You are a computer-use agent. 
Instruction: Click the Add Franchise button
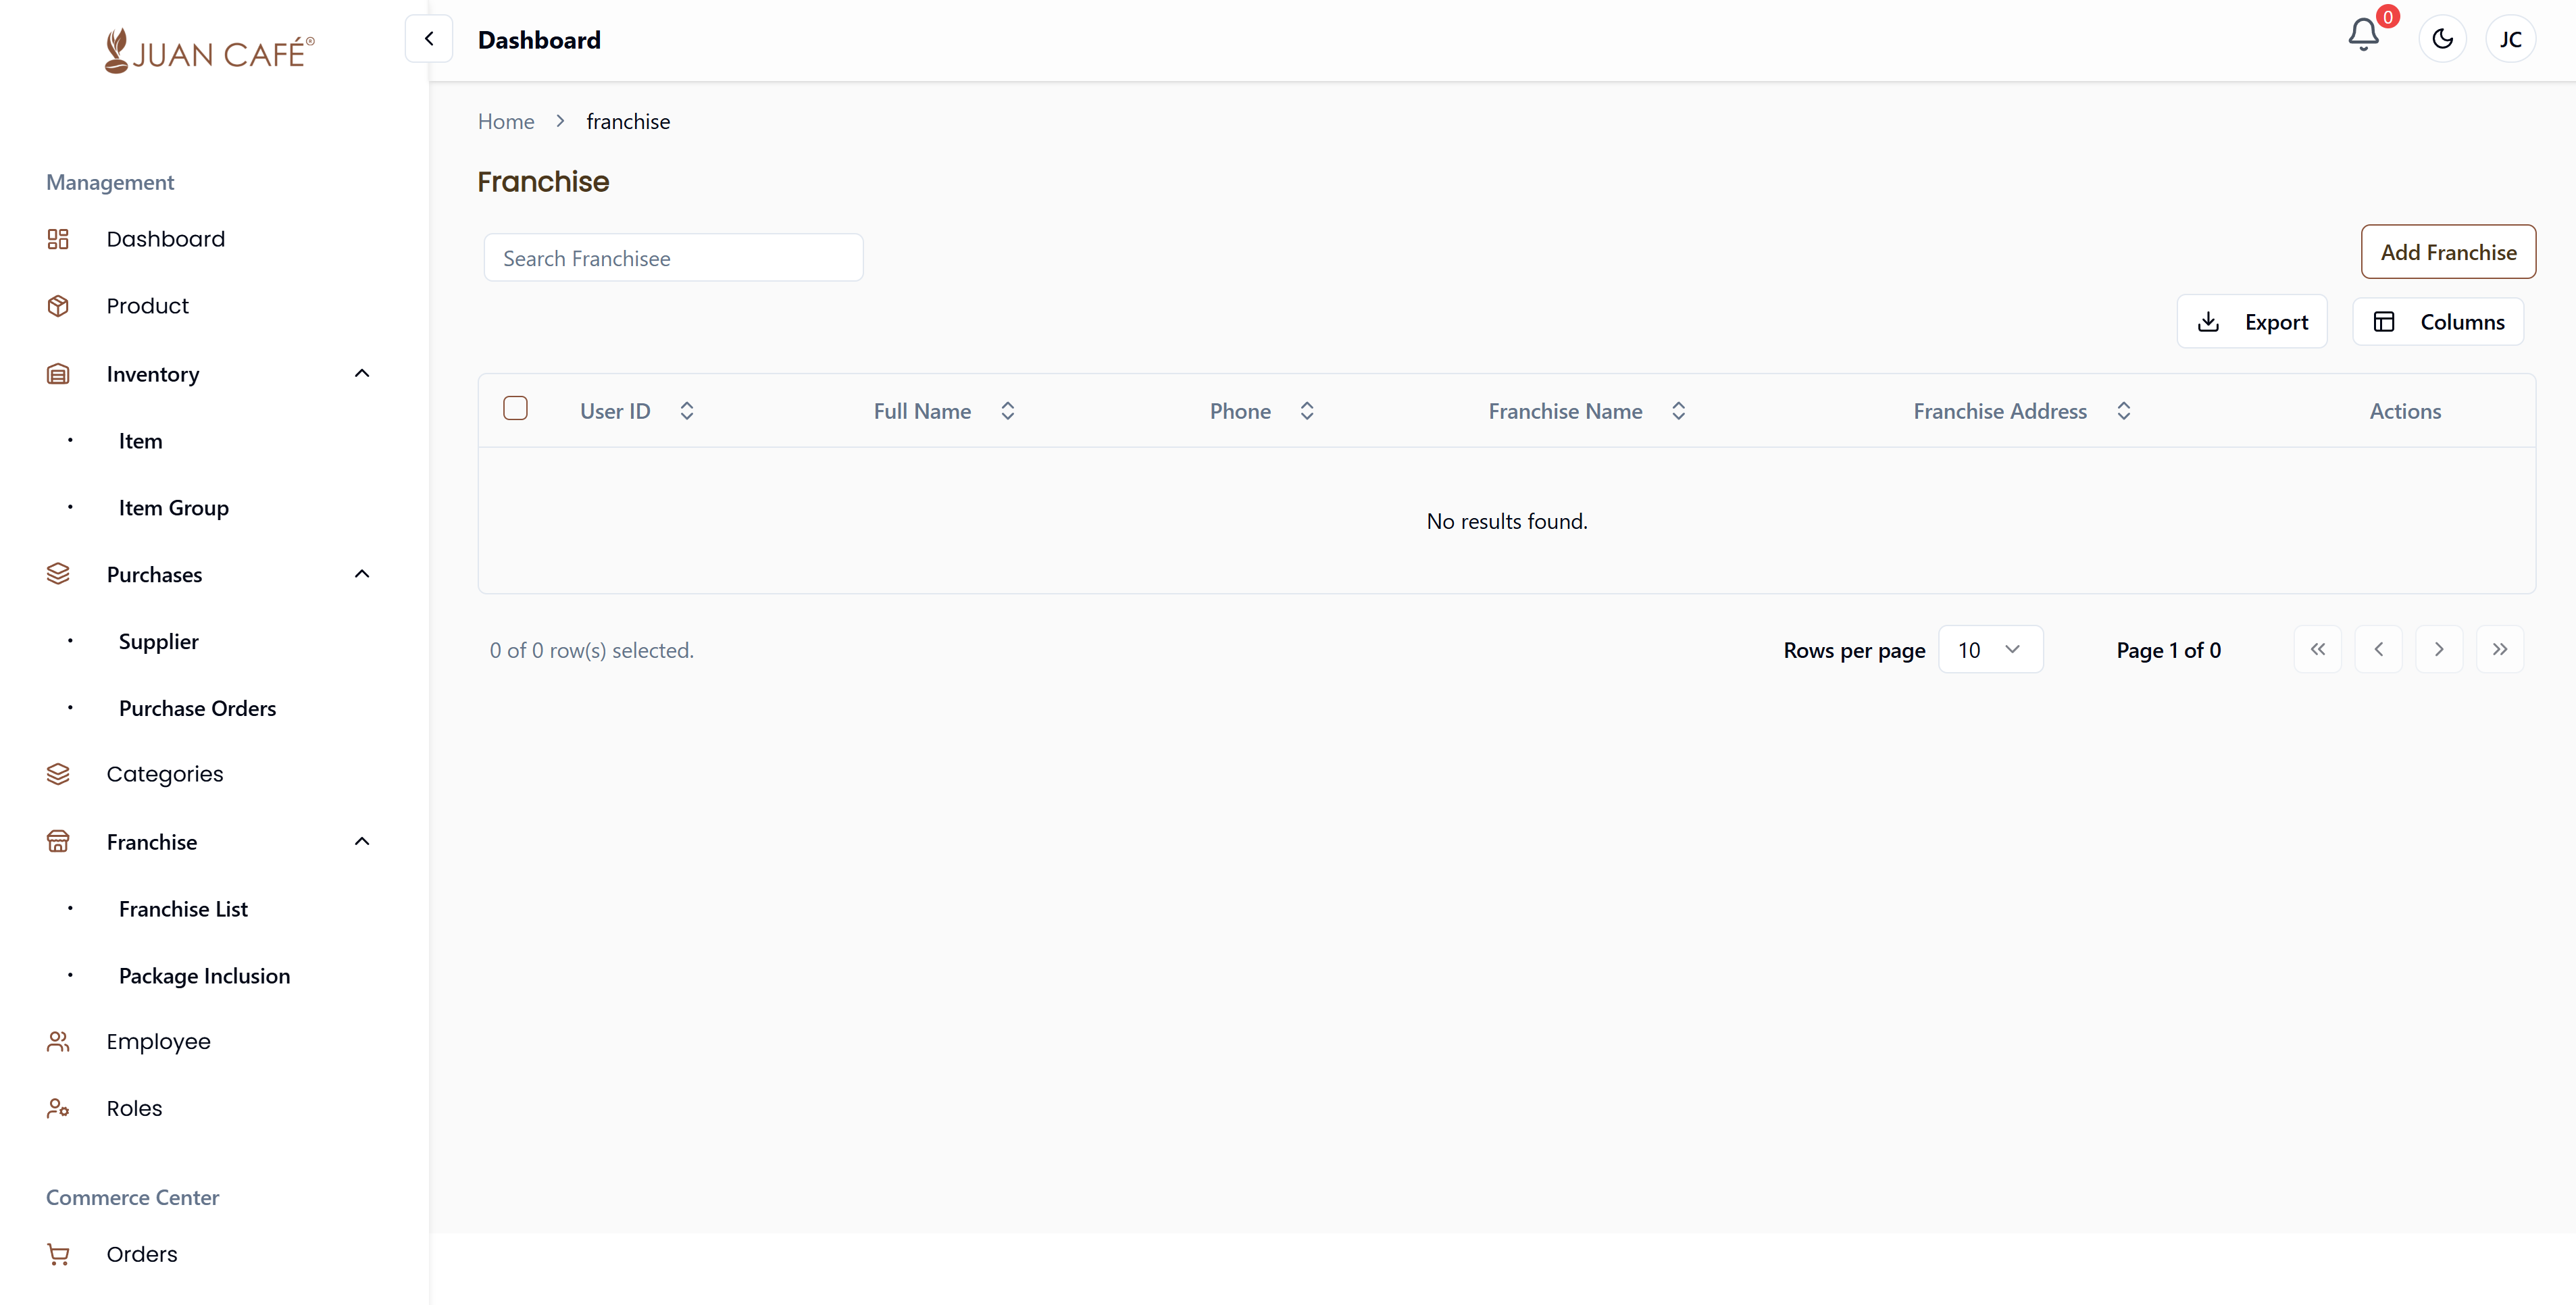pyautogui.click(x=2448, y=252)
